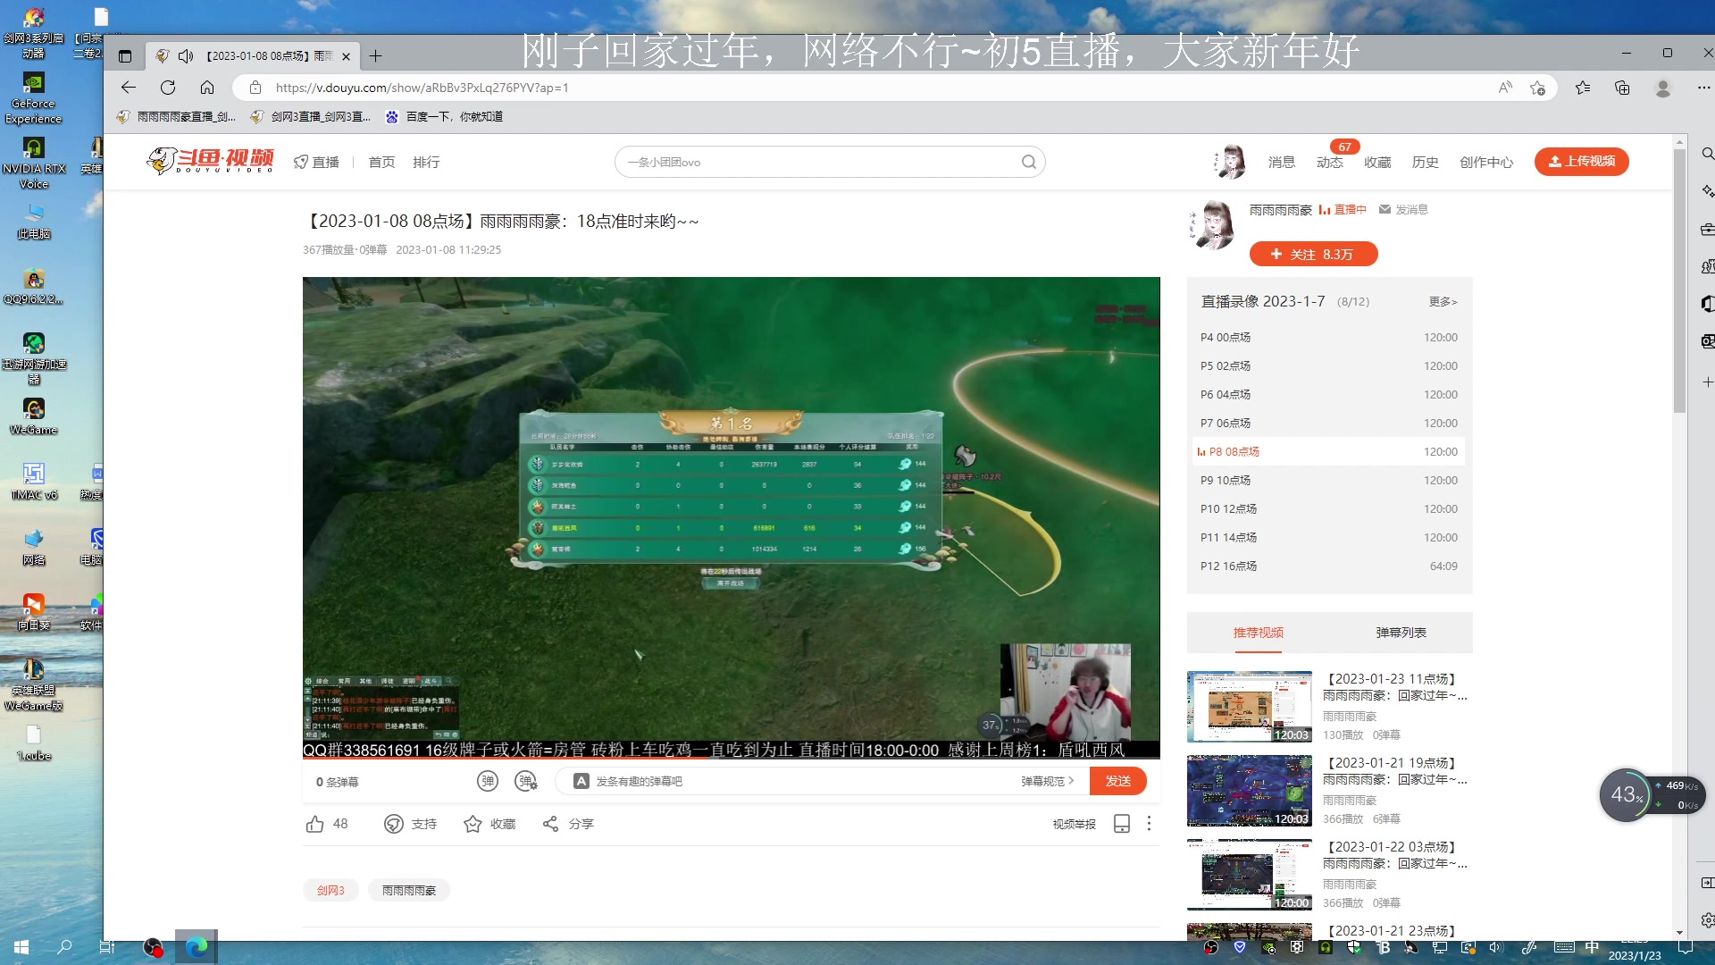The width and height of the screenshot is (1715, 965).
Task: Toggle danmaku display on the player
Action: [x=487, y=781]
